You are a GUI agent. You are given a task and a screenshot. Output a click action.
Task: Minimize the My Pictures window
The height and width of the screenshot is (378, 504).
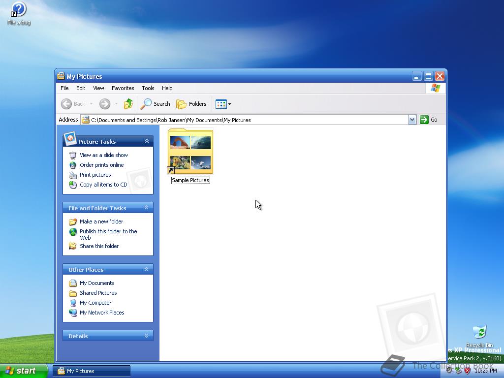click(x=417, y=76)
